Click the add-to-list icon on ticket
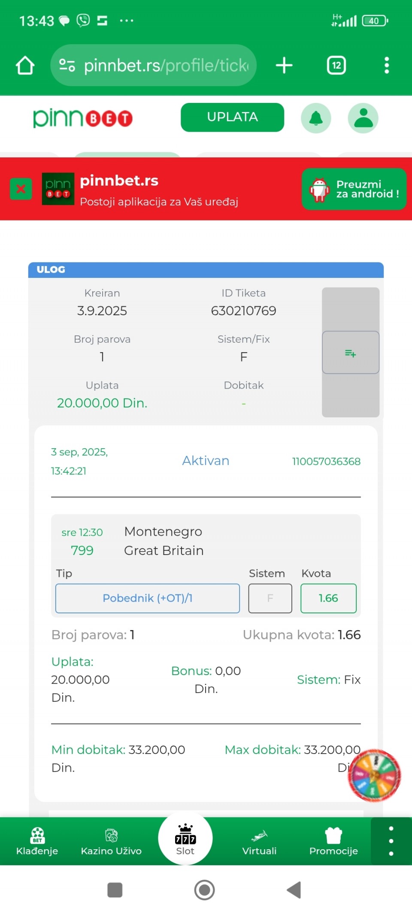The width and height of the screenshot is (412, 911). pos(350,353)
